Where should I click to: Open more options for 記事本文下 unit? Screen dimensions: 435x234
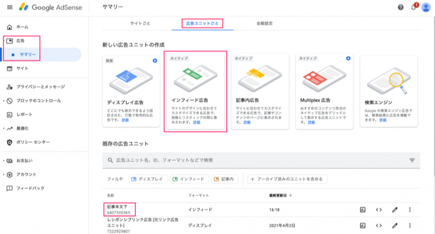[x=410, y=210]
